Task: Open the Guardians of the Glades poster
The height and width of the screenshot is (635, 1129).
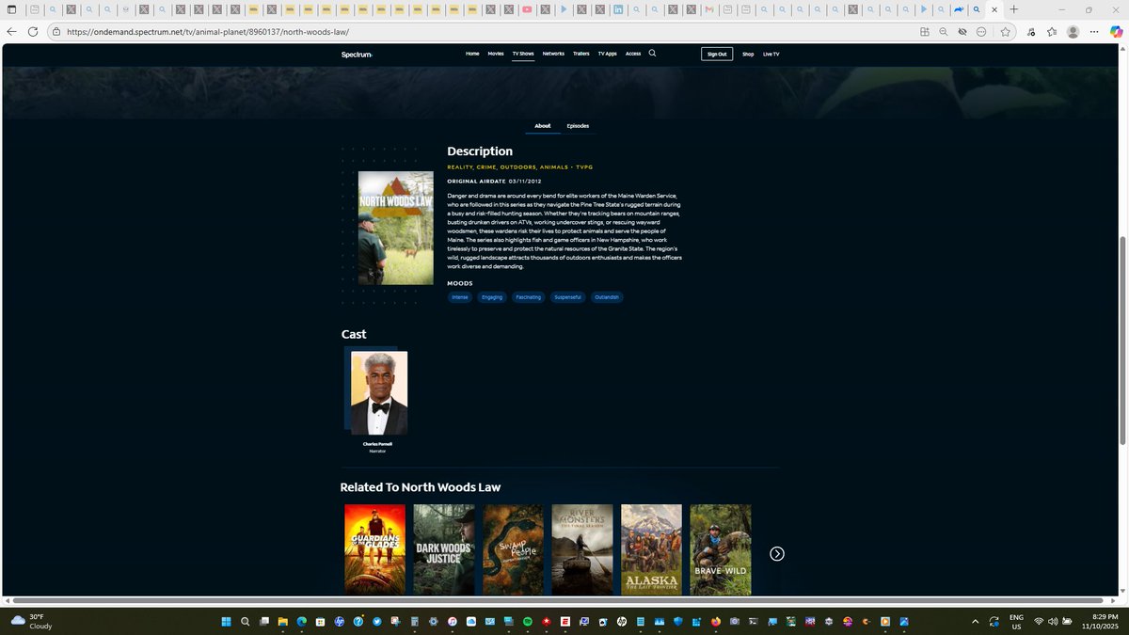Action: coord(374,549)
